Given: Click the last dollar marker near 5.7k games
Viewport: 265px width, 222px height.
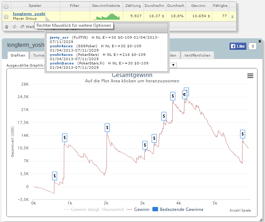Looking at the screenshot, I should pos(242,134).
